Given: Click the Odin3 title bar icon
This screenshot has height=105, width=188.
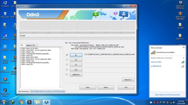Looking at the screenshot, I should 18,6.
